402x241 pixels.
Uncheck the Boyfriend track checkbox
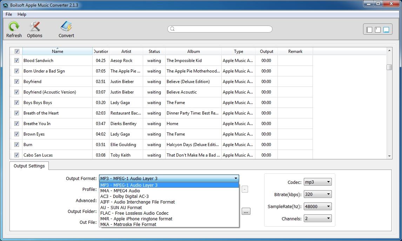coord(17,82)
